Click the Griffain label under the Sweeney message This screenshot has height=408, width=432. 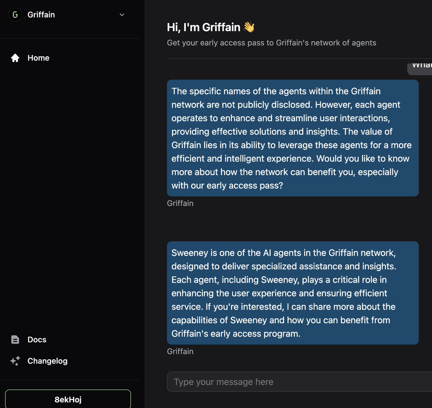pos(180,352)
